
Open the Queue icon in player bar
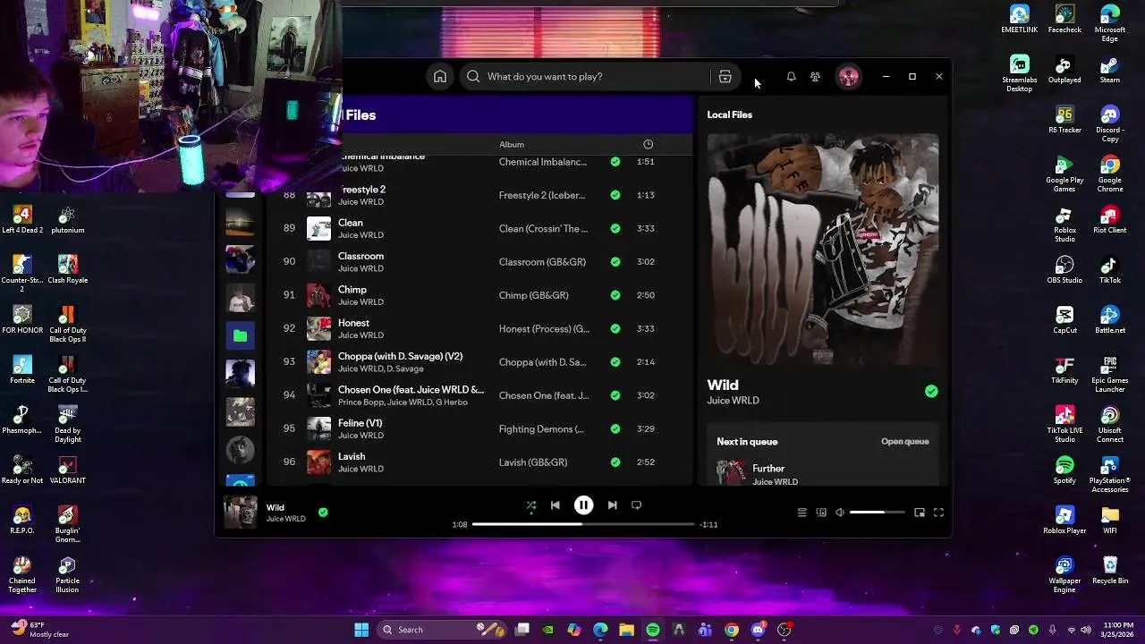(x=801, y=513)
